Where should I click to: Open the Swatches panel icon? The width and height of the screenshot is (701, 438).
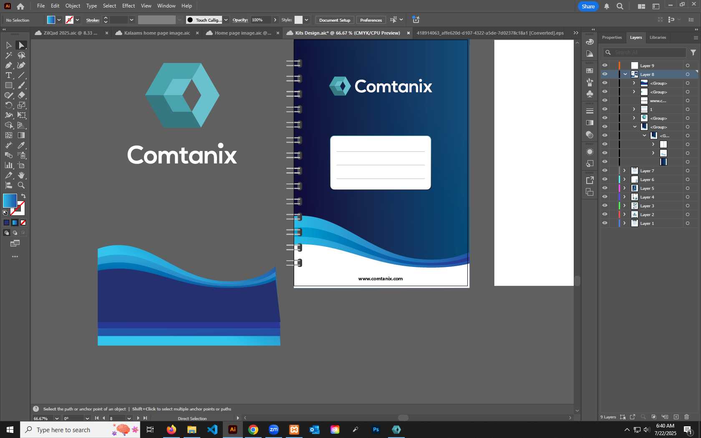(590, 70)
